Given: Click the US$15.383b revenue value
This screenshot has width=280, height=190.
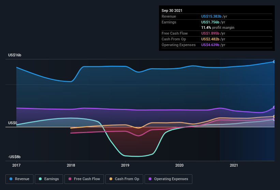Looking at the screenshot, I should (211, 16).
